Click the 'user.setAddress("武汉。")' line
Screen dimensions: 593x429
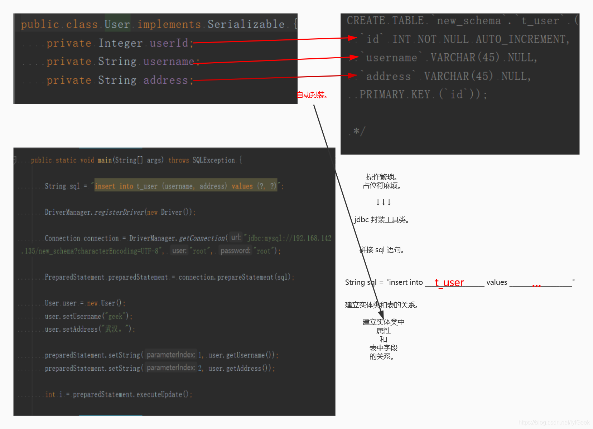(x=90, y=329)
